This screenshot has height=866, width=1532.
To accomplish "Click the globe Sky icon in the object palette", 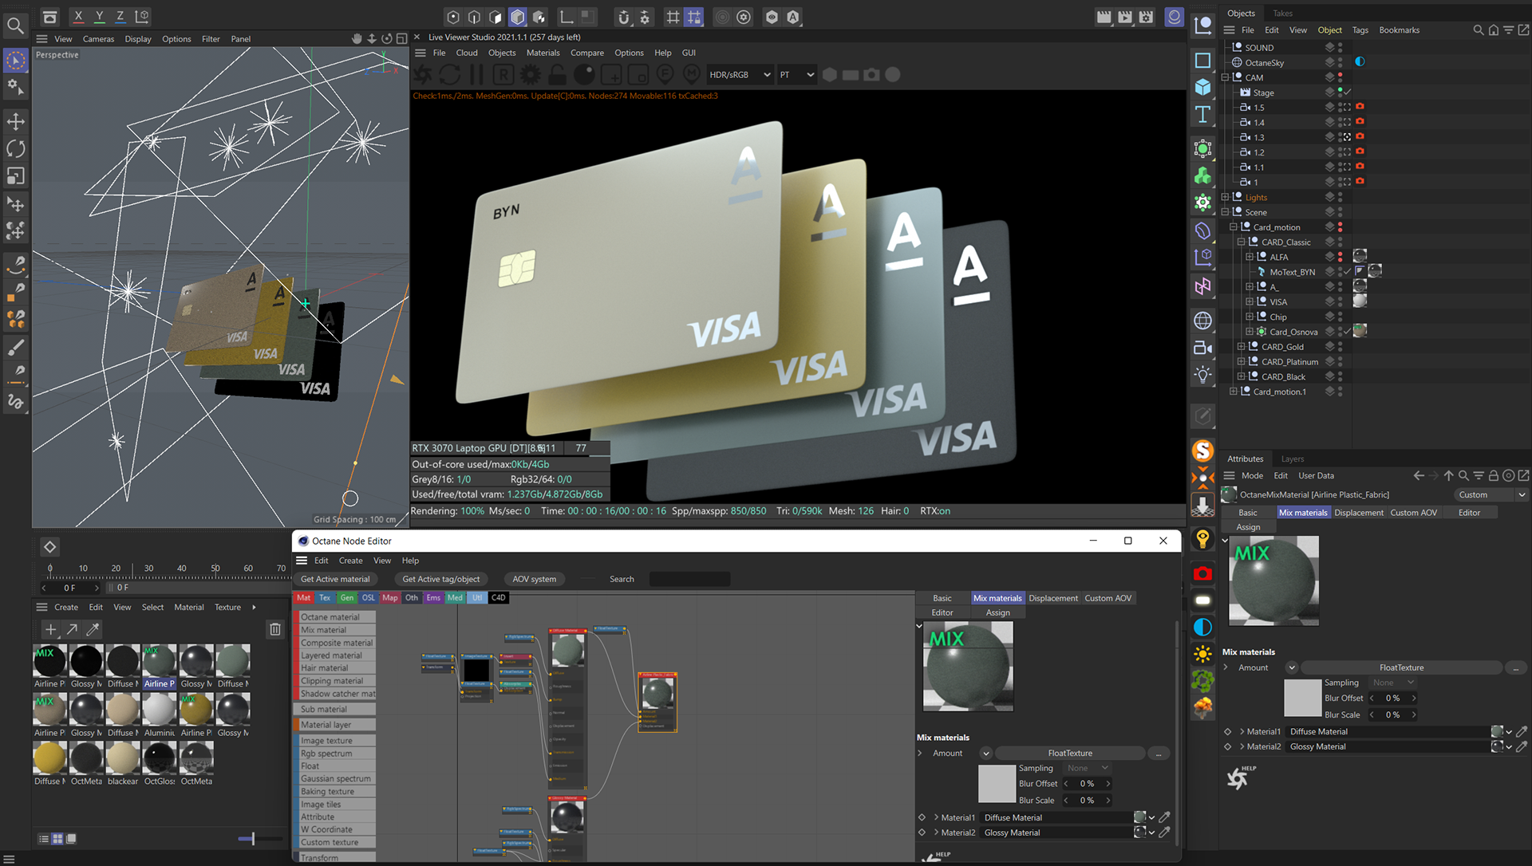I will coord(1202,321).
